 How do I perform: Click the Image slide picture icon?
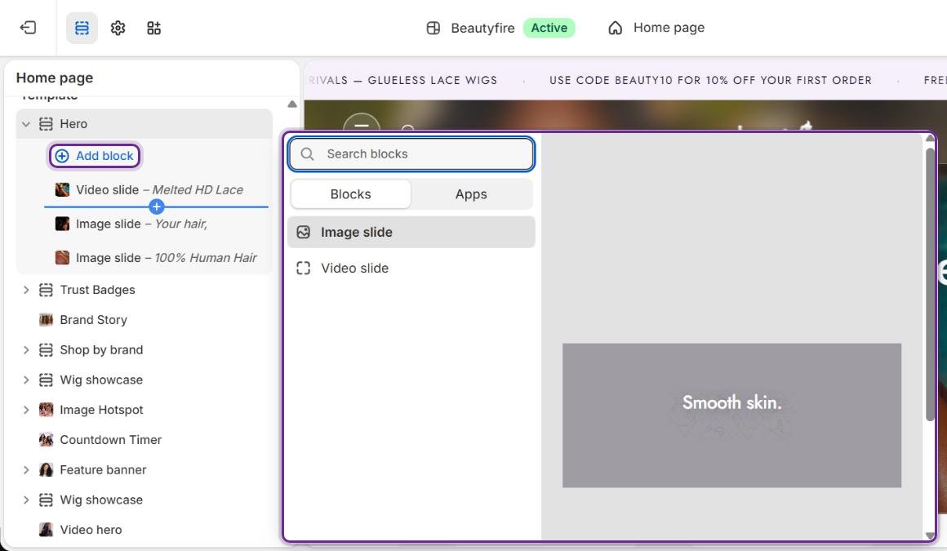click(x=303, y=232)
